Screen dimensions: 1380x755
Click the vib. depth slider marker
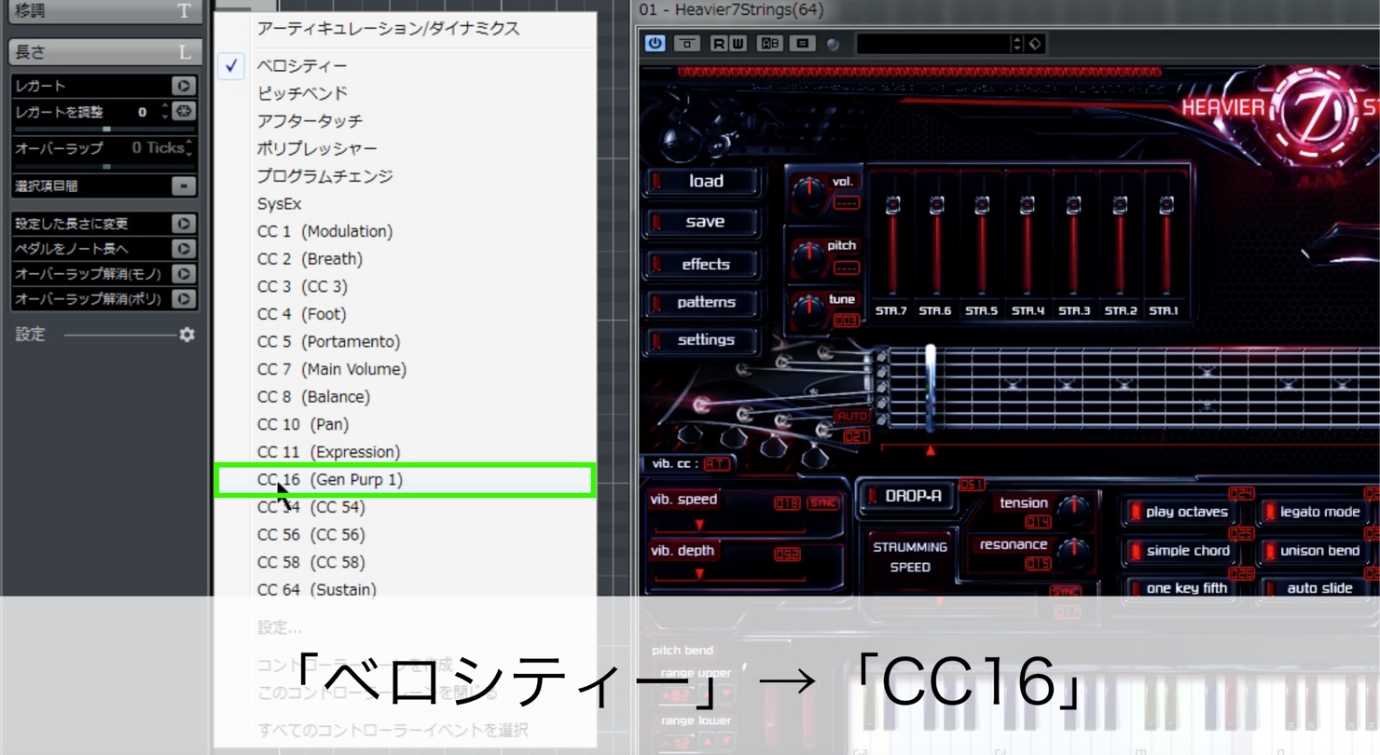tap(699, 575)
